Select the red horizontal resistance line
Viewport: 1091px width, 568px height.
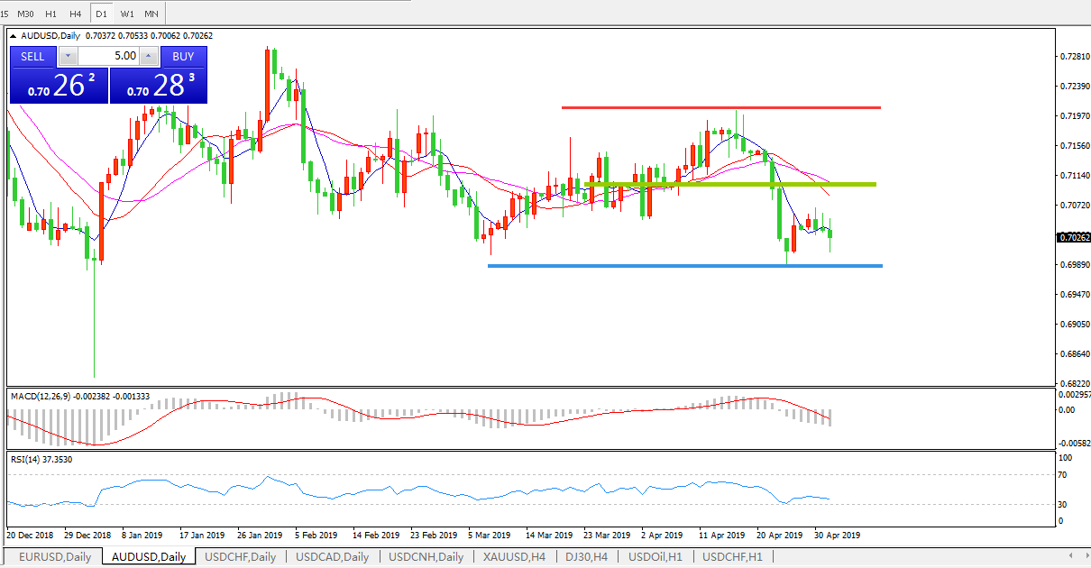point(720,107)
